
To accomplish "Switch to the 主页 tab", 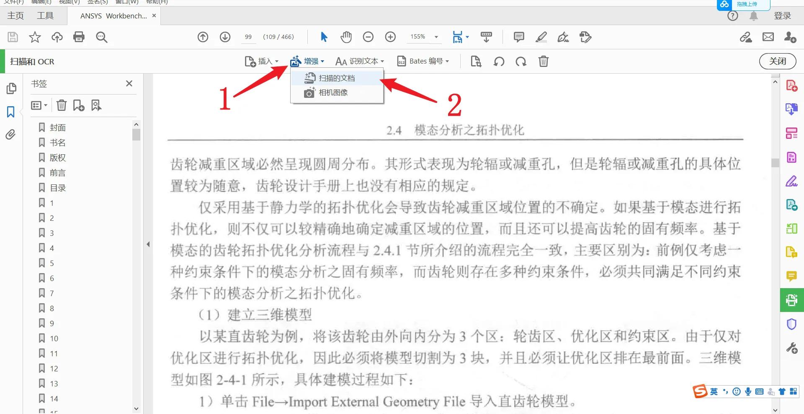I will tap(15, 15).
